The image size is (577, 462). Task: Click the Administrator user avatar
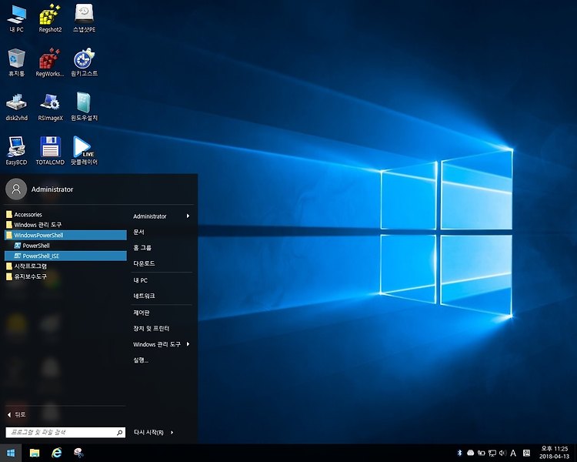pyautogui.click(x=16, y=189)
